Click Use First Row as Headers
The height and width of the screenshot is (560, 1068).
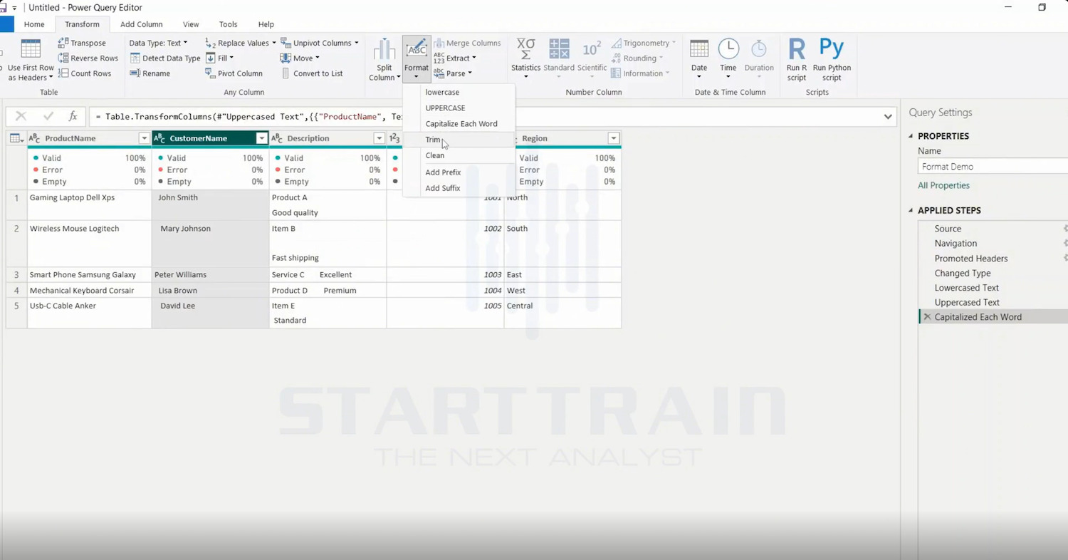coord(31,60)
